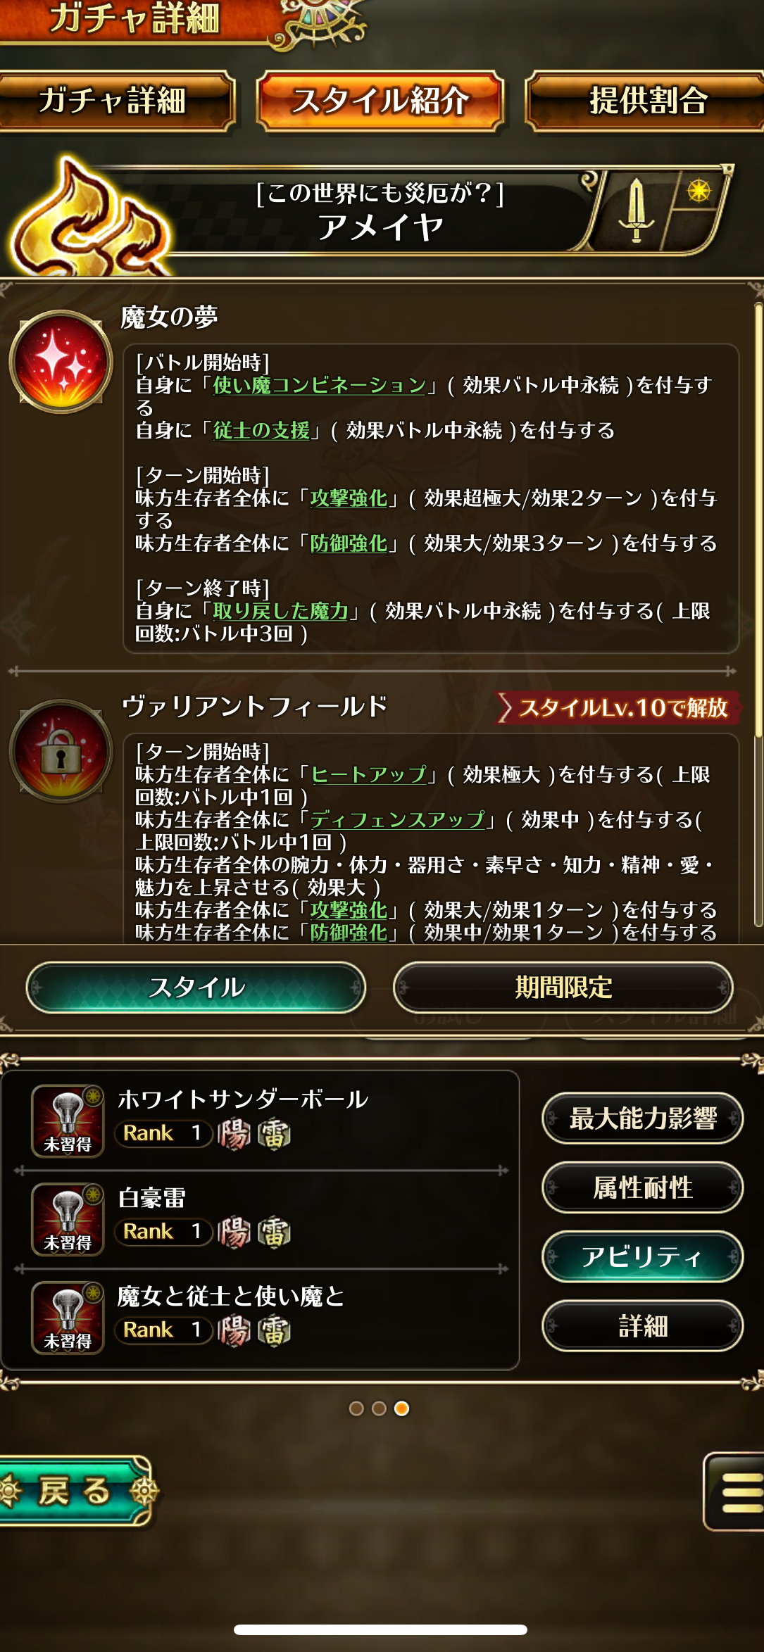
Task: Select the ホワイトサンダーボール skill icon
Action: [x=68, y=1121]
